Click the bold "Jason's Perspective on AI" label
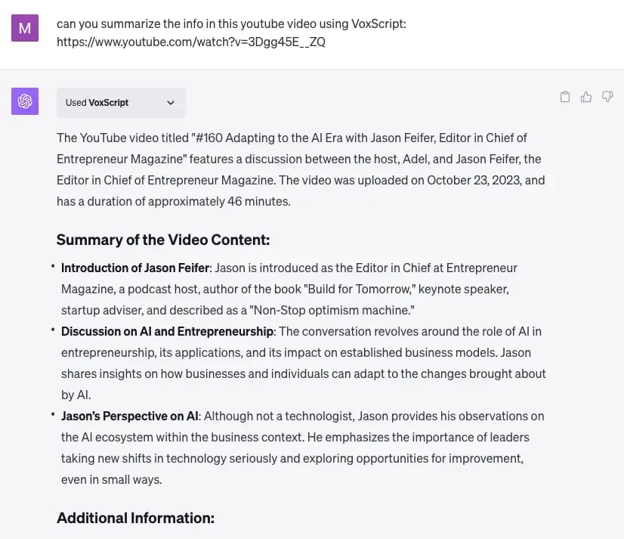Image resolution: width=624 pixels, height=539 pixels. [x=130, y=416]
